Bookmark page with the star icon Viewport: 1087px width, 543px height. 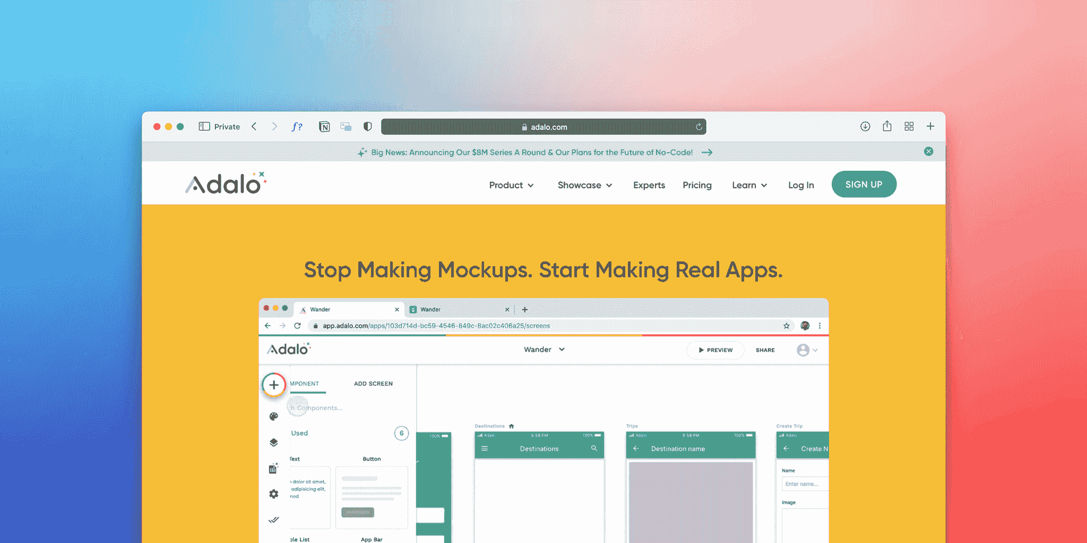(787, 326)
